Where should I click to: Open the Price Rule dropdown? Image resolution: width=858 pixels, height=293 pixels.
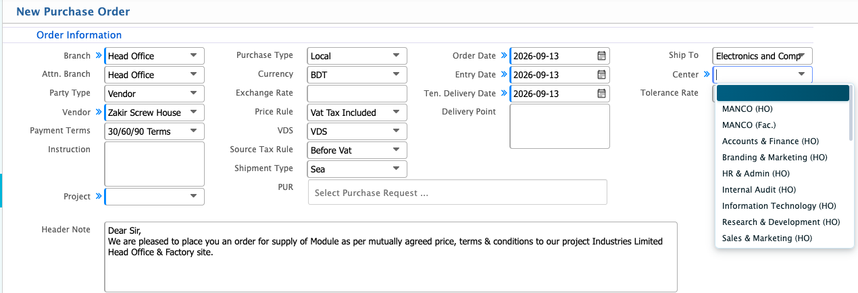pyautogui.click(x=357, y=112)
